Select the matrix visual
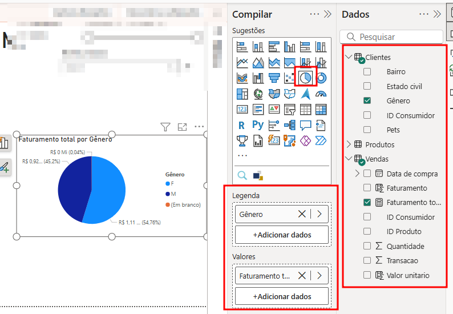453x314 pixels. tap(321, 109)
